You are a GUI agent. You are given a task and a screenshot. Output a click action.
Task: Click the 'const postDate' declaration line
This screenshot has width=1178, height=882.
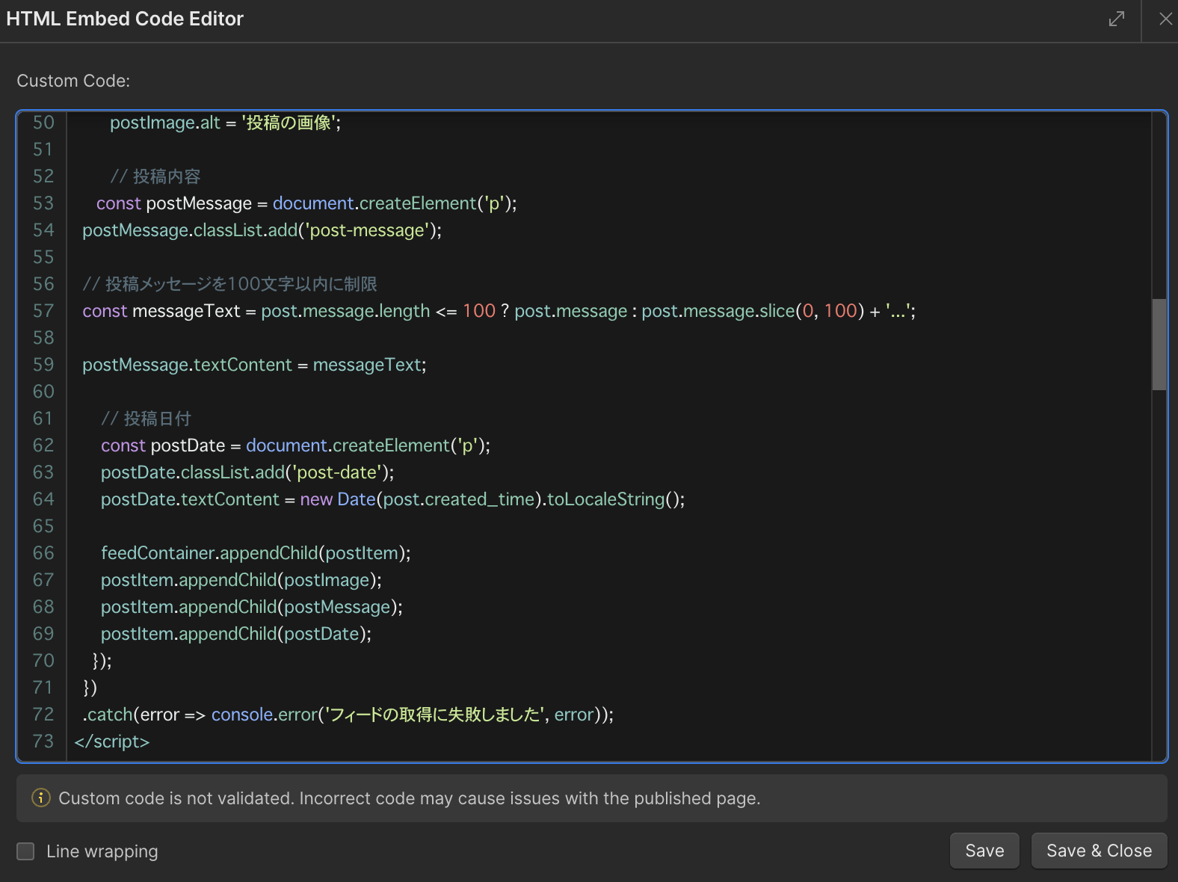pyautogui.click(x=296, y=445)
